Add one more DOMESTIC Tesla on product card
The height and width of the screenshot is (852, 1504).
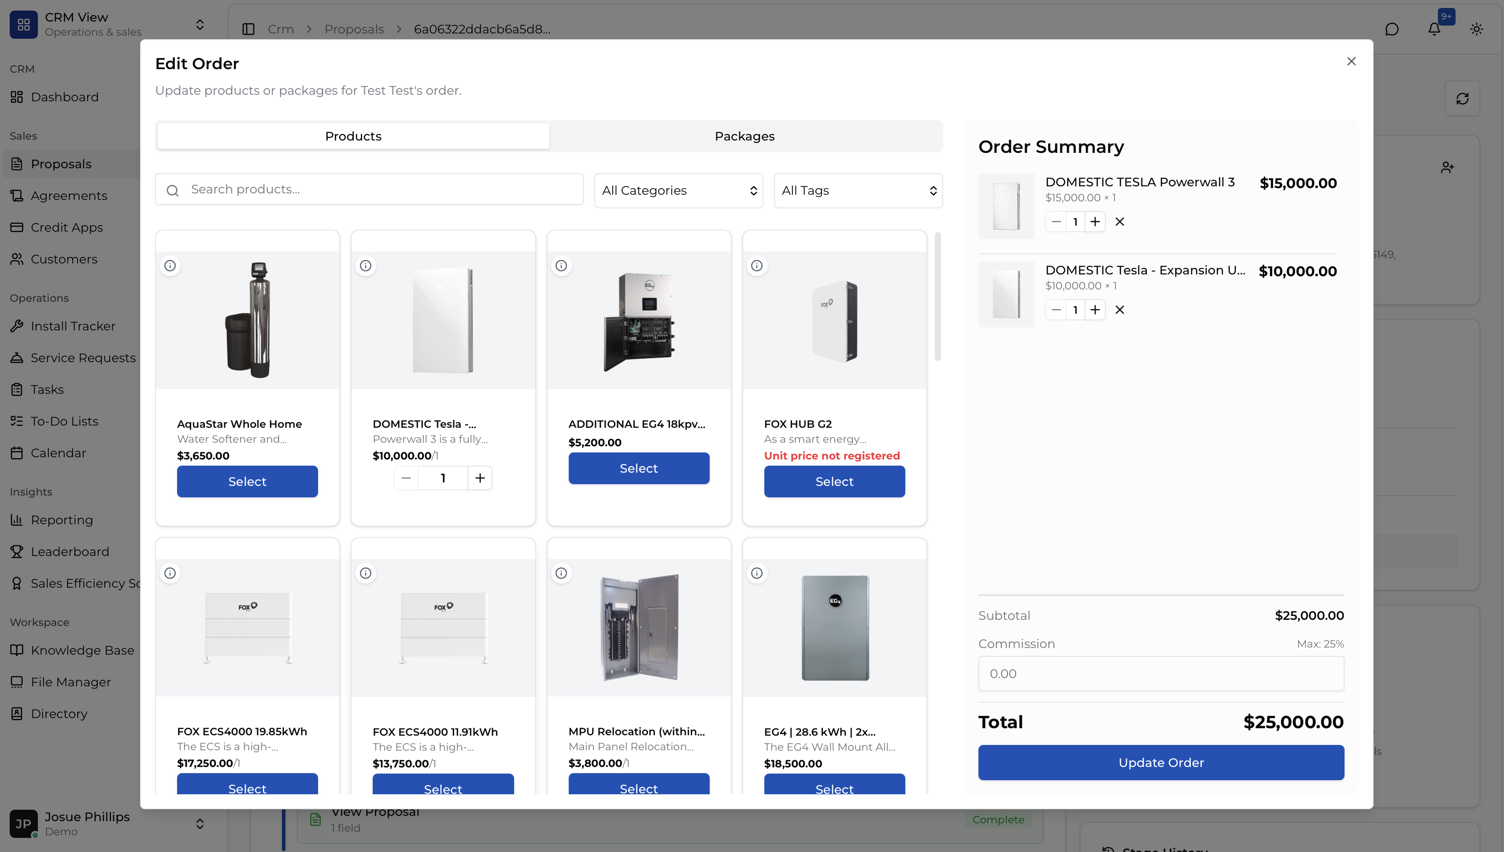480,478
